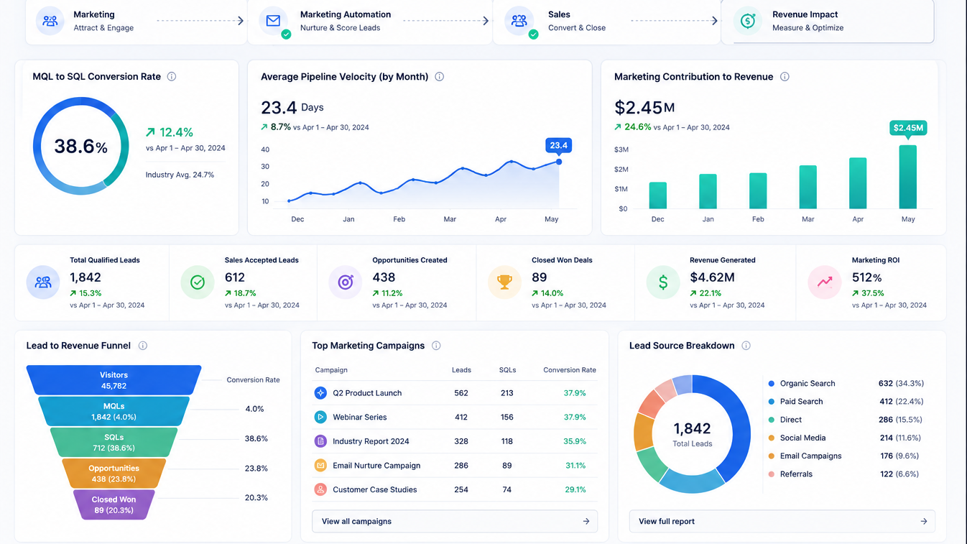Viewport: 967px width, 544px height.
Task: Click the Sales Accepted Leads checkmark icon
Action: 198,282
